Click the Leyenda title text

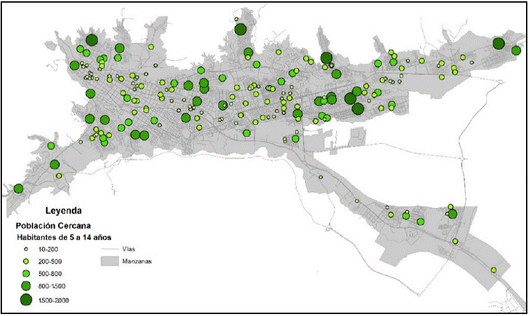pos(64,212)
